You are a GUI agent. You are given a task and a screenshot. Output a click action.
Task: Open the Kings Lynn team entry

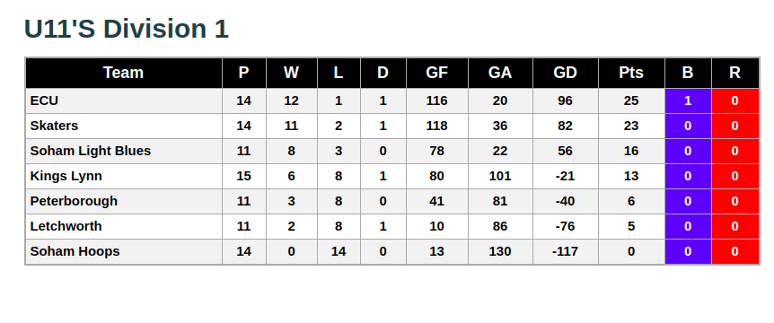[x=66, y=176]
